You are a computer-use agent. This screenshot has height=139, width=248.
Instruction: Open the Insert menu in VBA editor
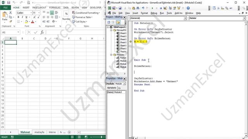click(x=135, y=13)
